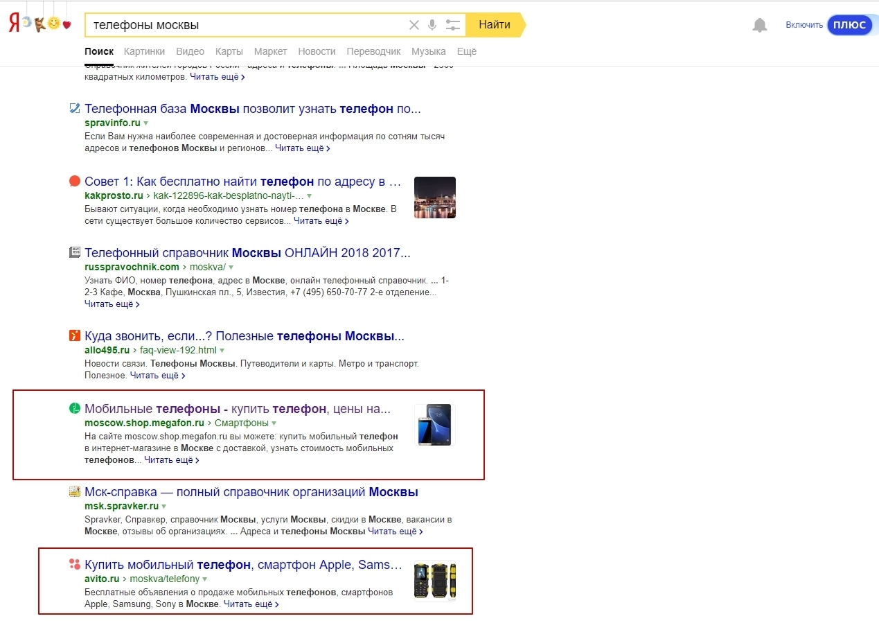The width and height of the screenshot is (879, 623).
Task: Switch to the Картинки tab
Action: click(x=144, y=51)
